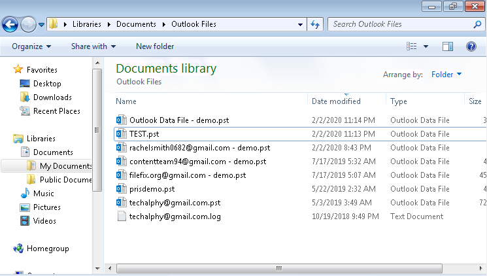The width and height of the screenshot is (487, 276).
Task: Open Help with the question mark icon
Action: (x=471, y=46)
